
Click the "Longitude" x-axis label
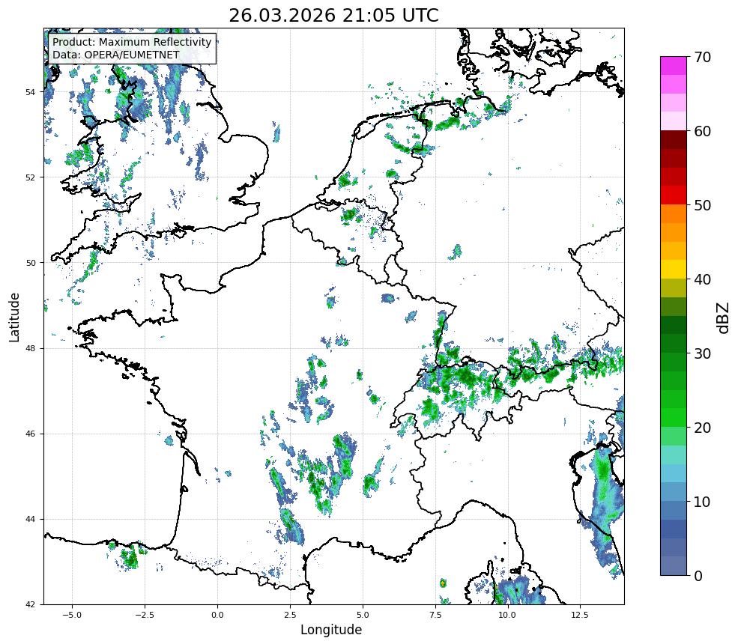pos(331,630)
